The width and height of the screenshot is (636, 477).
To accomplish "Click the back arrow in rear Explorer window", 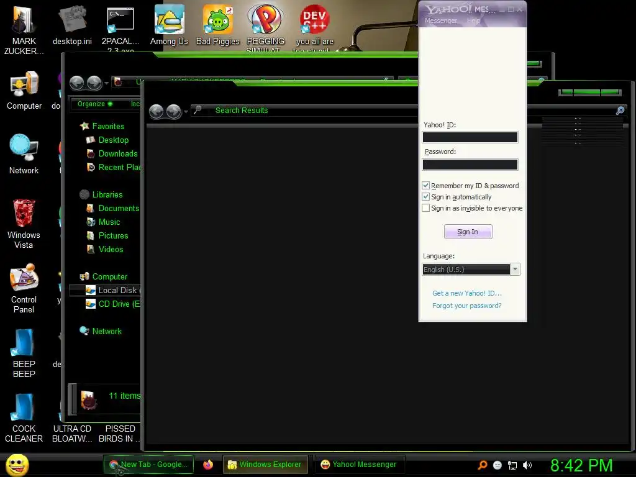I will (x=76, y=83).
